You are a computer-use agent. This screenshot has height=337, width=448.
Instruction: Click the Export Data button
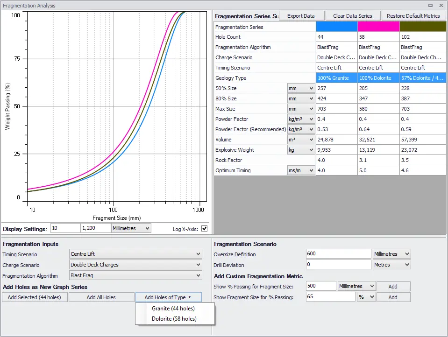301,15
